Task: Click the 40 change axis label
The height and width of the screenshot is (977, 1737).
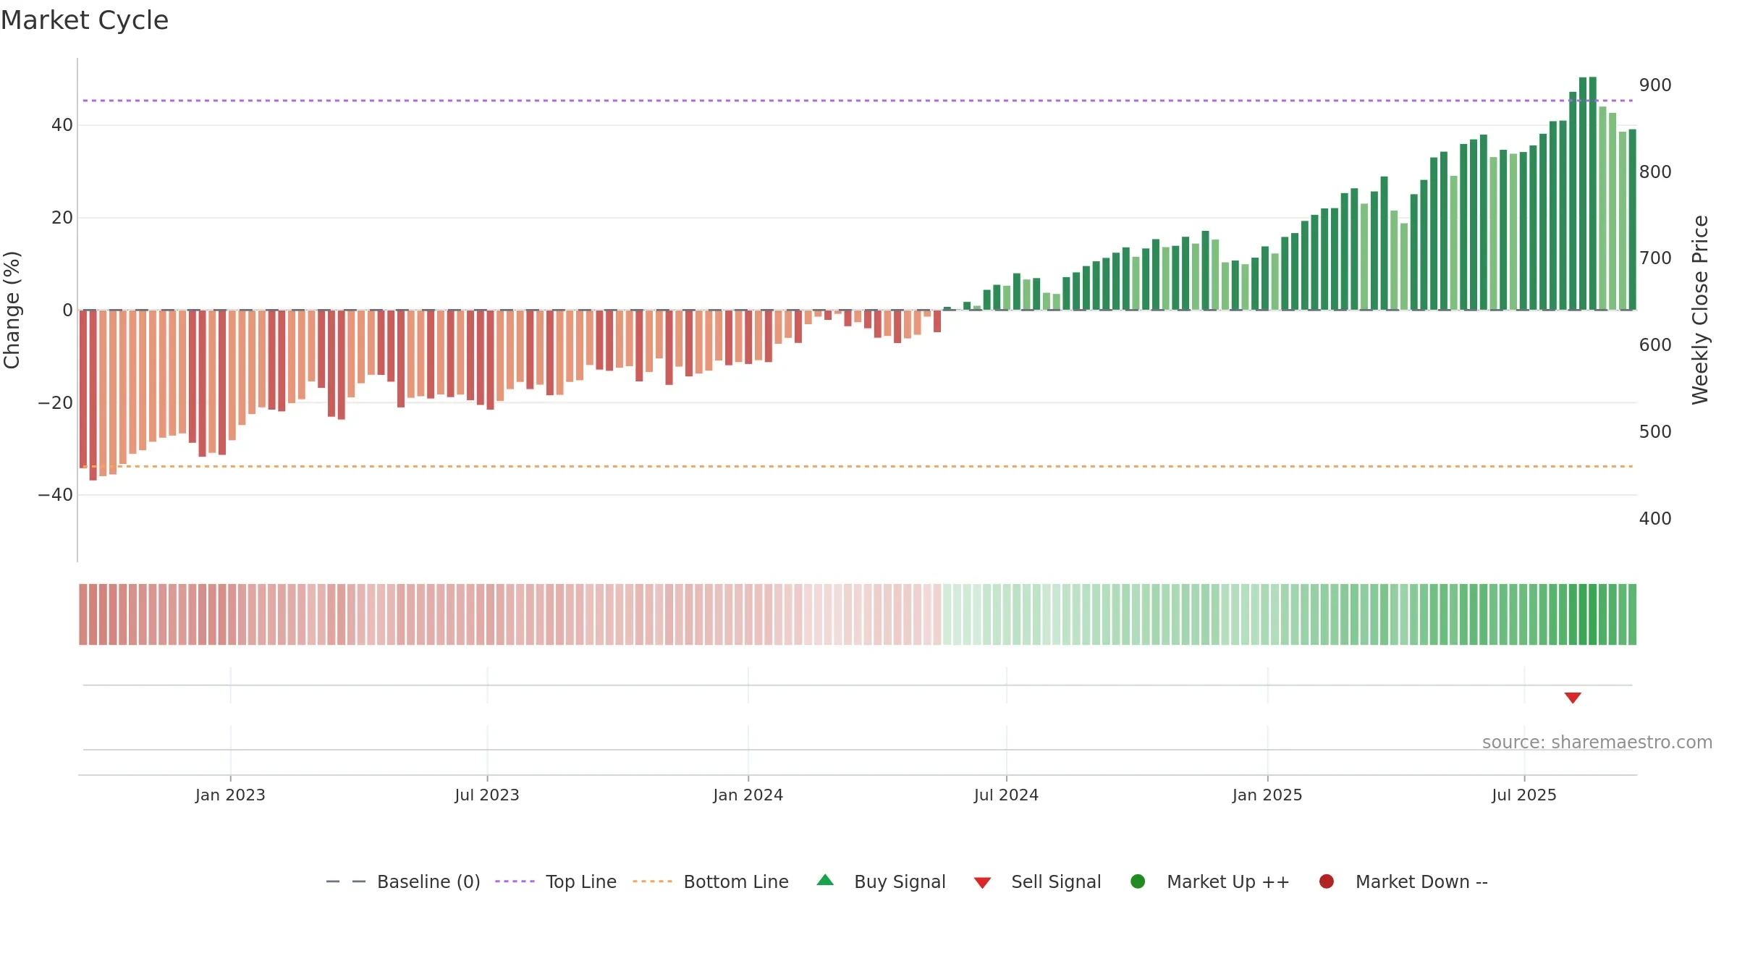Action: (x=62, y=125)
